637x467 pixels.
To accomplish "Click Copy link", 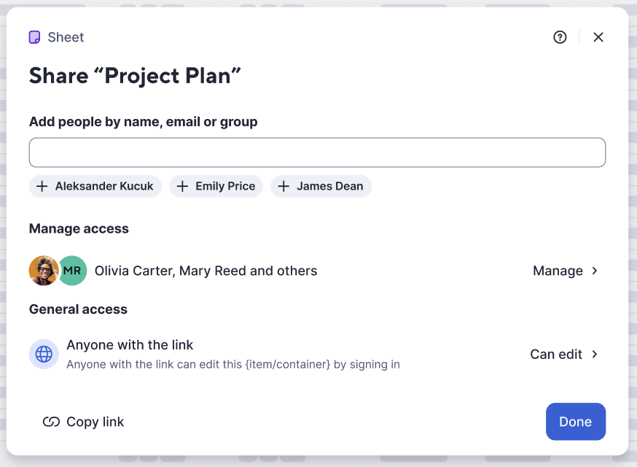I will [96, 422].
